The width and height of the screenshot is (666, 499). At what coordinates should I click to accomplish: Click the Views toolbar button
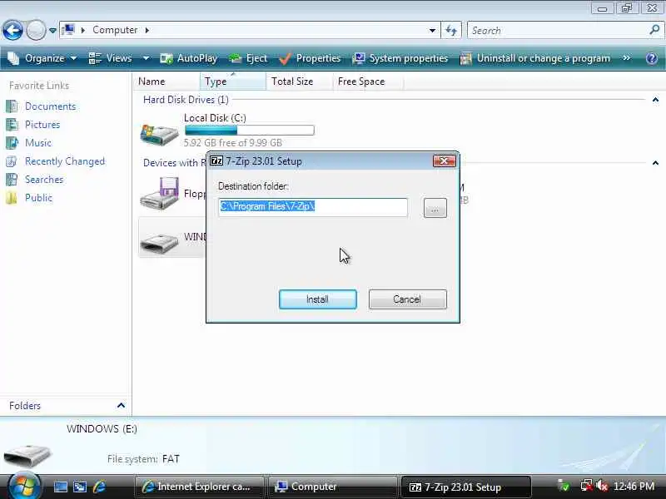point(111,58)
